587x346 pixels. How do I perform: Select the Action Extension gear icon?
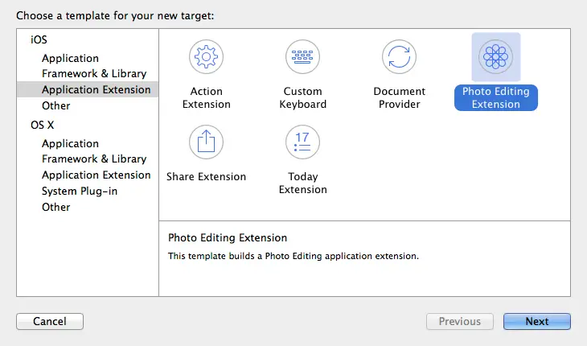tap(207, 56)
